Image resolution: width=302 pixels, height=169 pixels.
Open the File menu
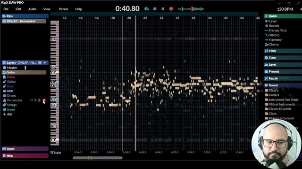tap(6, 9)
